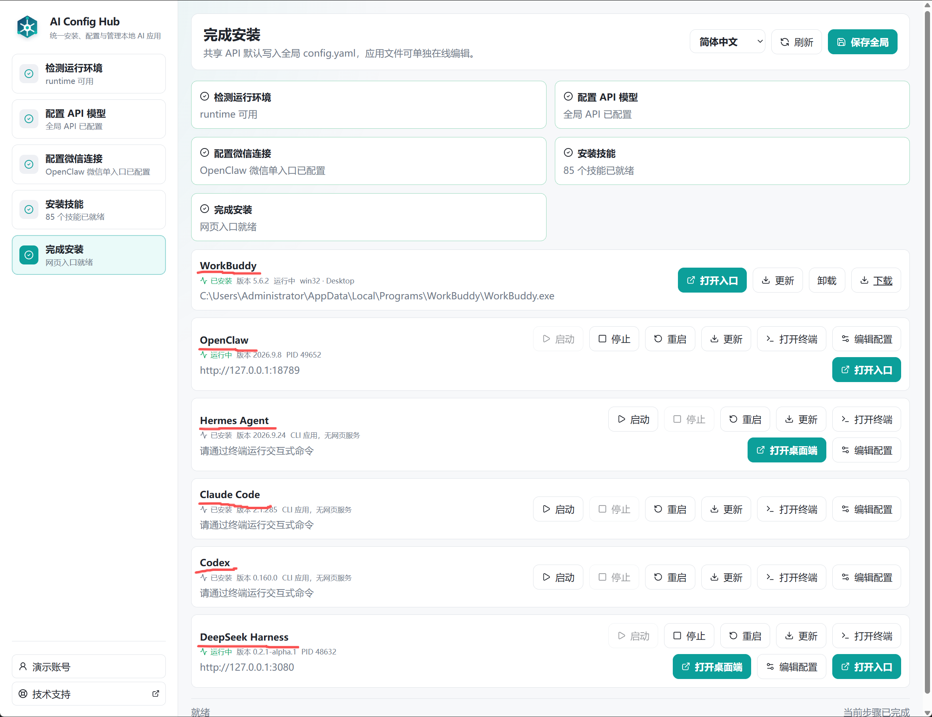Edit Codex configuration 编辑配置
The height and width of the screenshot is (717, 932).
tap(866, 577)
